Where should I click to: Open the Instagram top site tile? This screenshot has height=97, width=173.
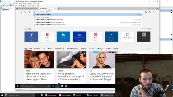point(95,37)
